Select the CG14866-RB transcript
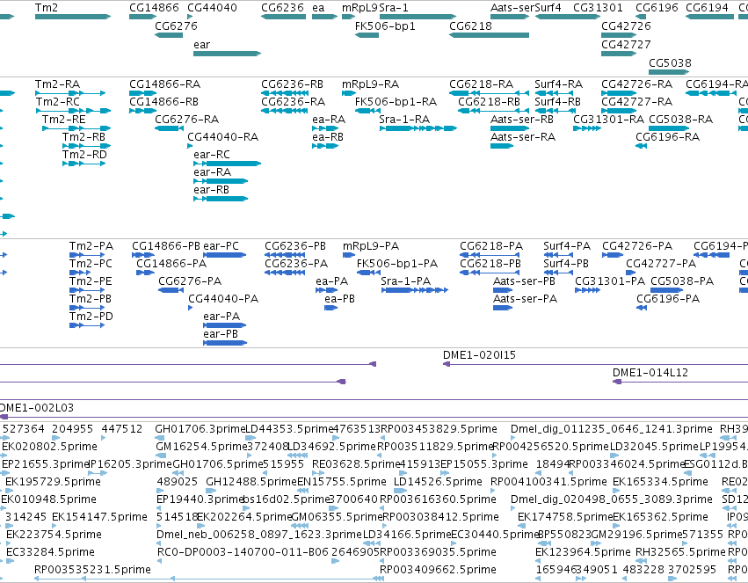This screenshot has width=748, height=583. (142, 111)
